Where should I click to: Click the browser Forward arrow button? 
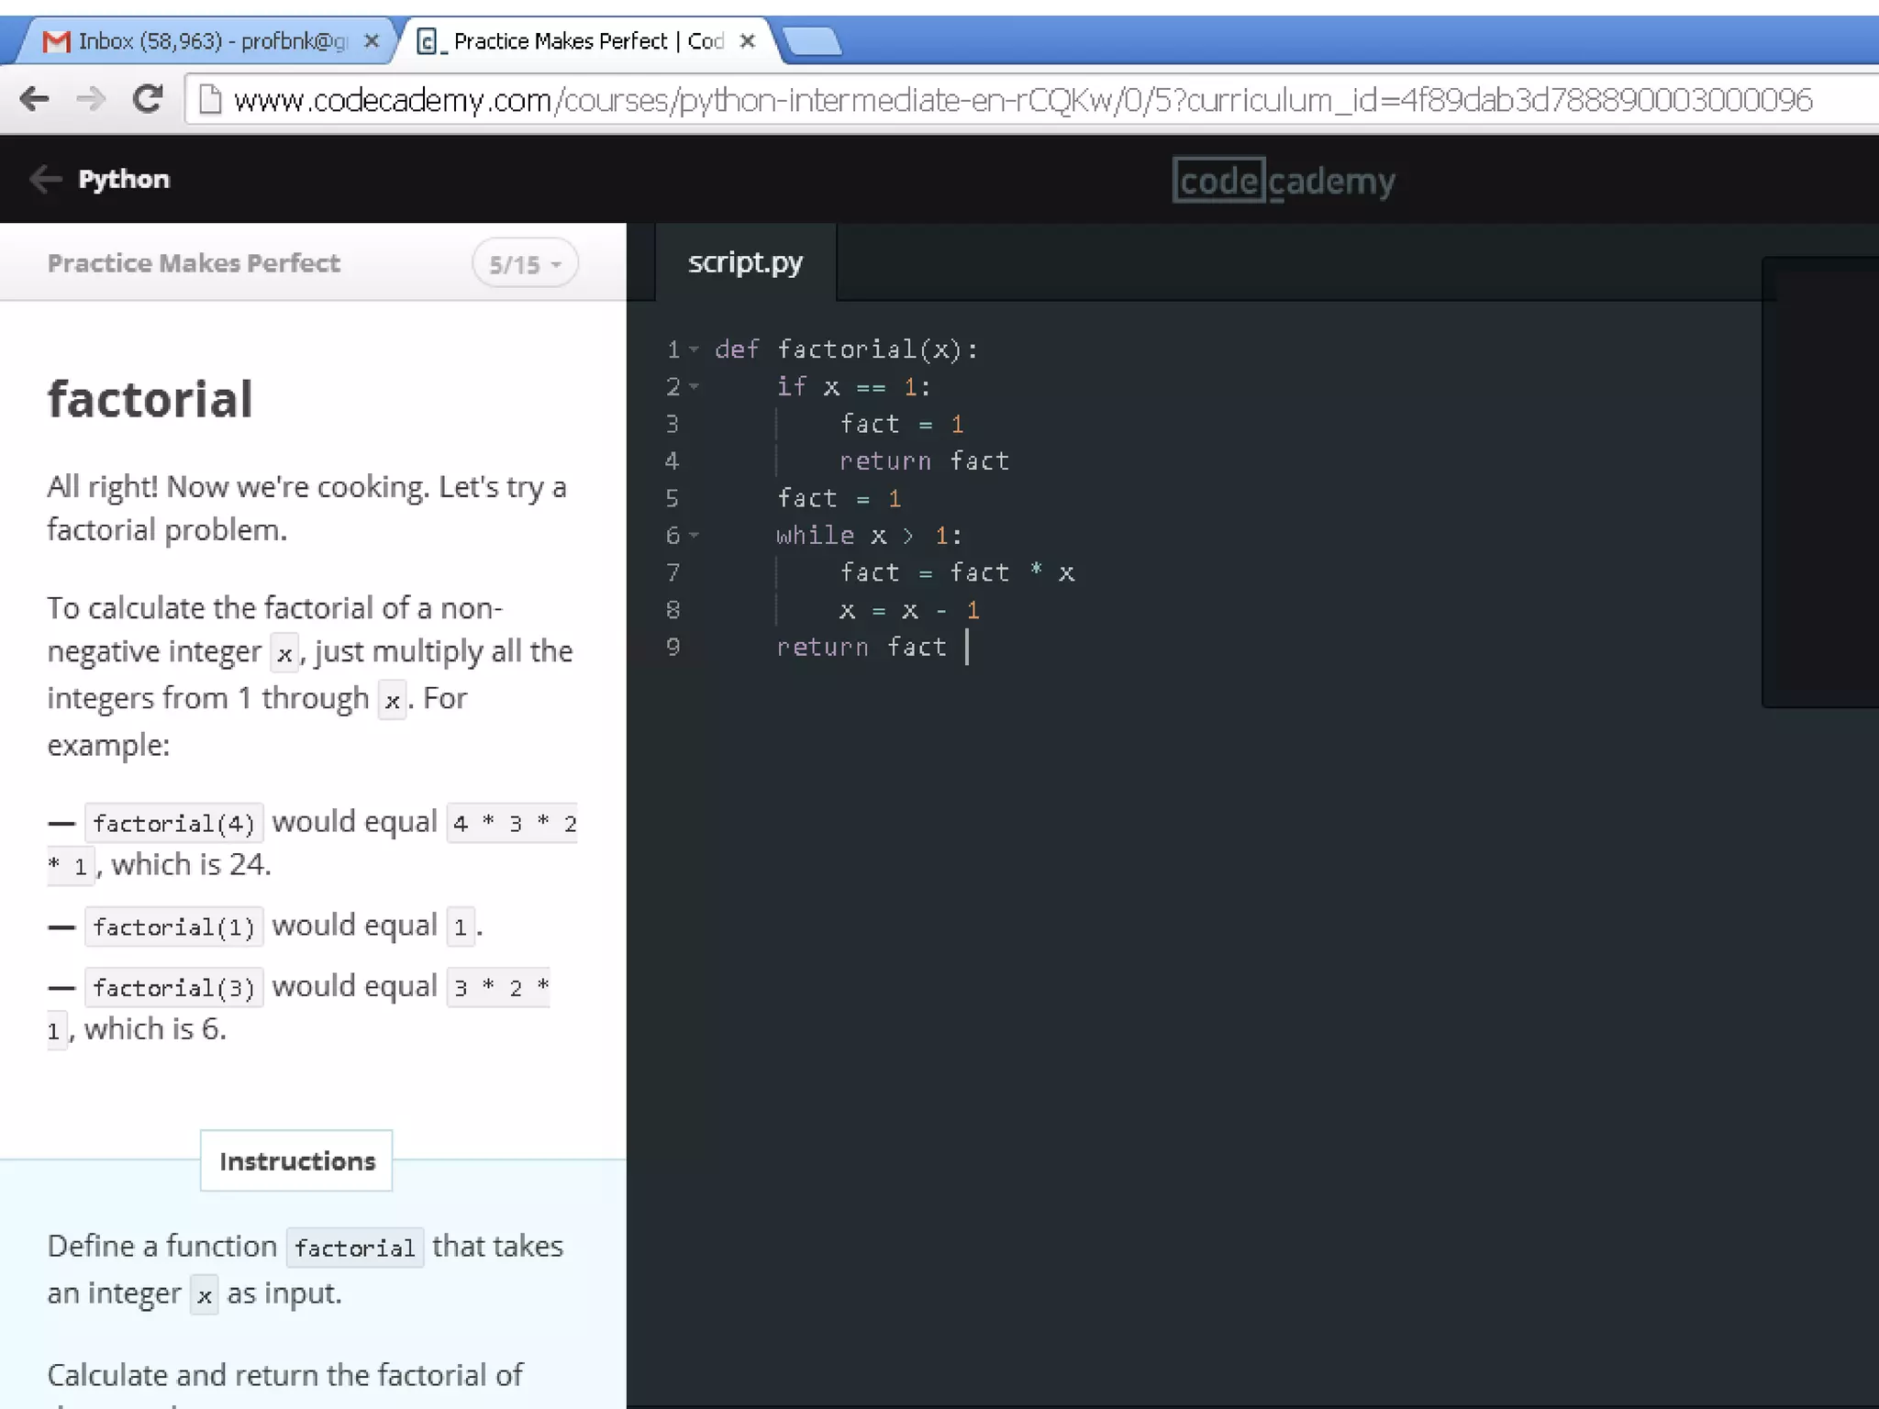pyautogui.click(x=91, y=98)
